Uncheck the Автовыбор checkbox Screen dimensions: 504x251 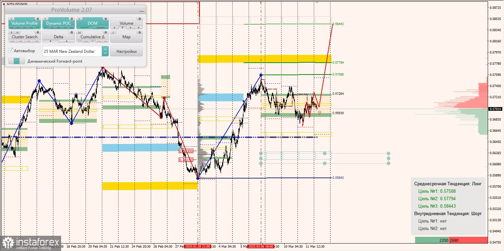click(x=11, y=50)
